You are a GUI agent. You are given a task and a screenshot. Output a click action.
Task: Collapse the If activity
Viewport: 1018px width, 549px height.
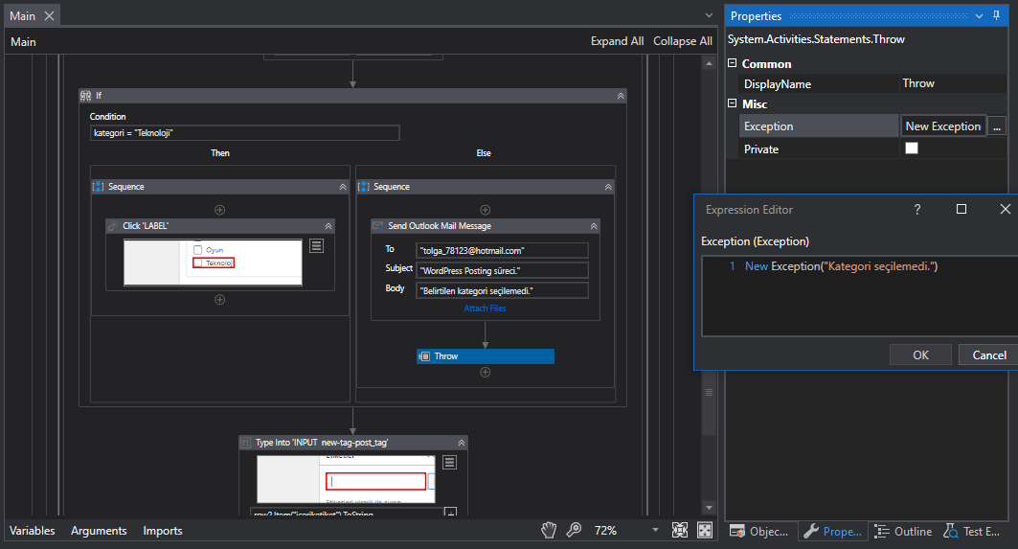pyautogui.click(x=621, y=96)
